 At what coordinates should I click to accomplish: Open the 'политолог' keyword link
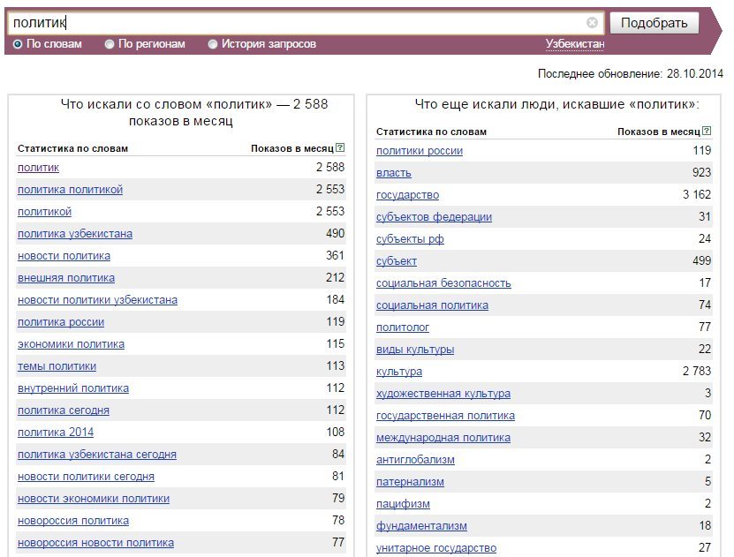click(403, 327)
